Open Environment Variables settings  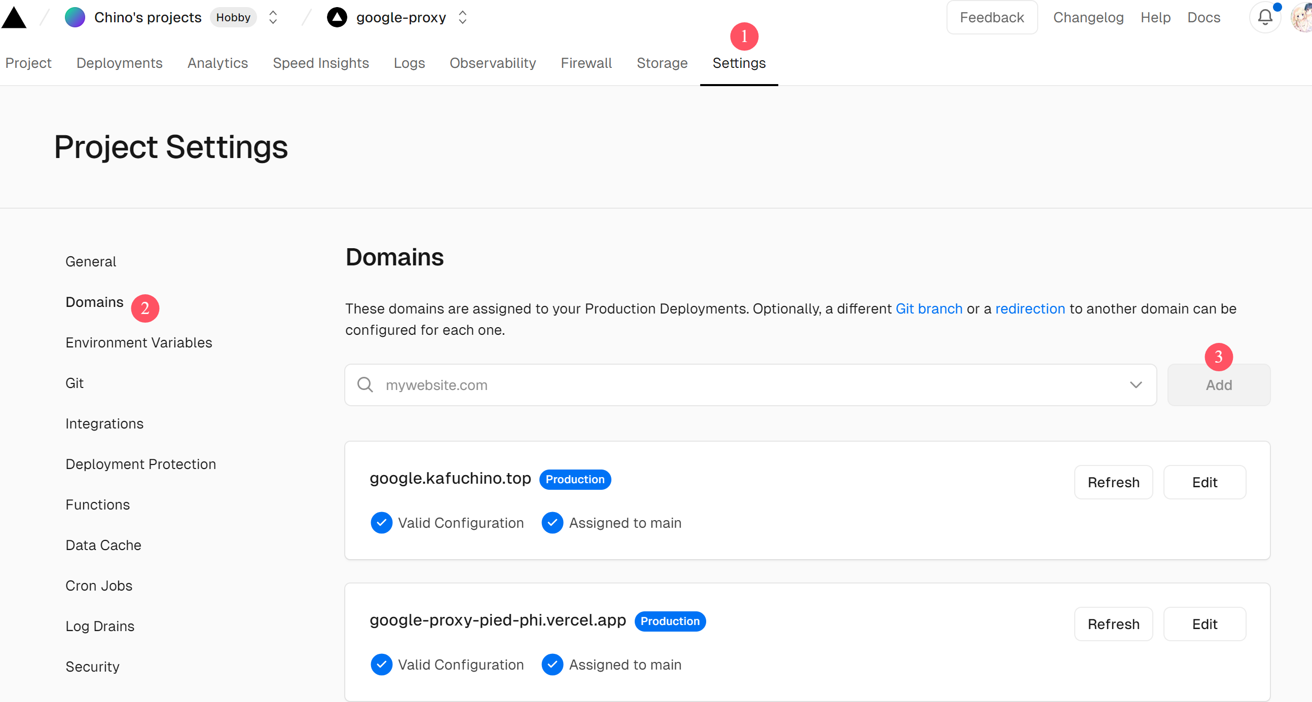138,342
